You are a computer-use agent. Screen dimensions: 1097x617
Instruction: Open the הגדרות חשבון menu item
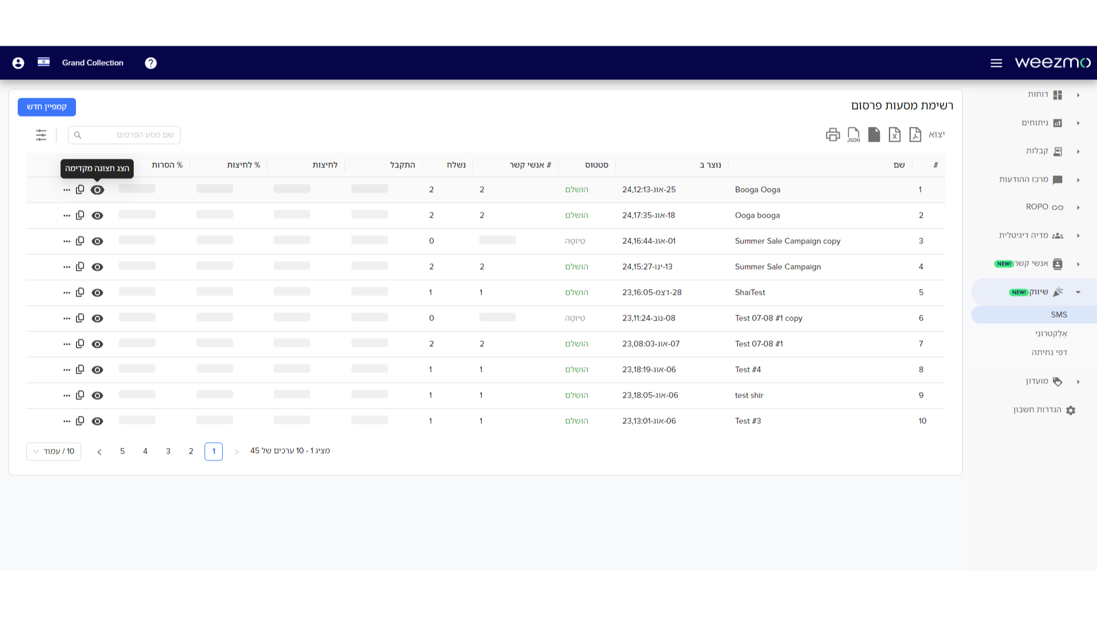tap(1044, 410)
